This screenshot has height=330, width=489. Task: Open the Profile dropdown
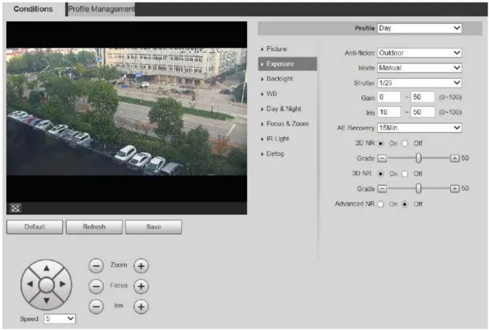tap(420, 28)
